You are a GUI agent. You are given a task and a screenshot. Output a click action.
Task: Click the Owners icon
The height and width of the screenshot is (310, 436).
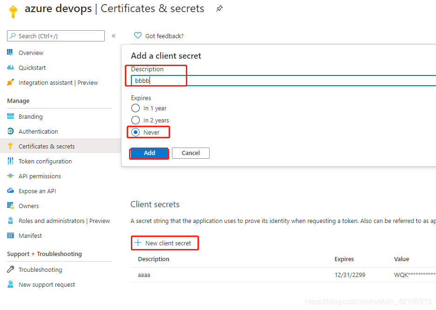tap(10, 206)
